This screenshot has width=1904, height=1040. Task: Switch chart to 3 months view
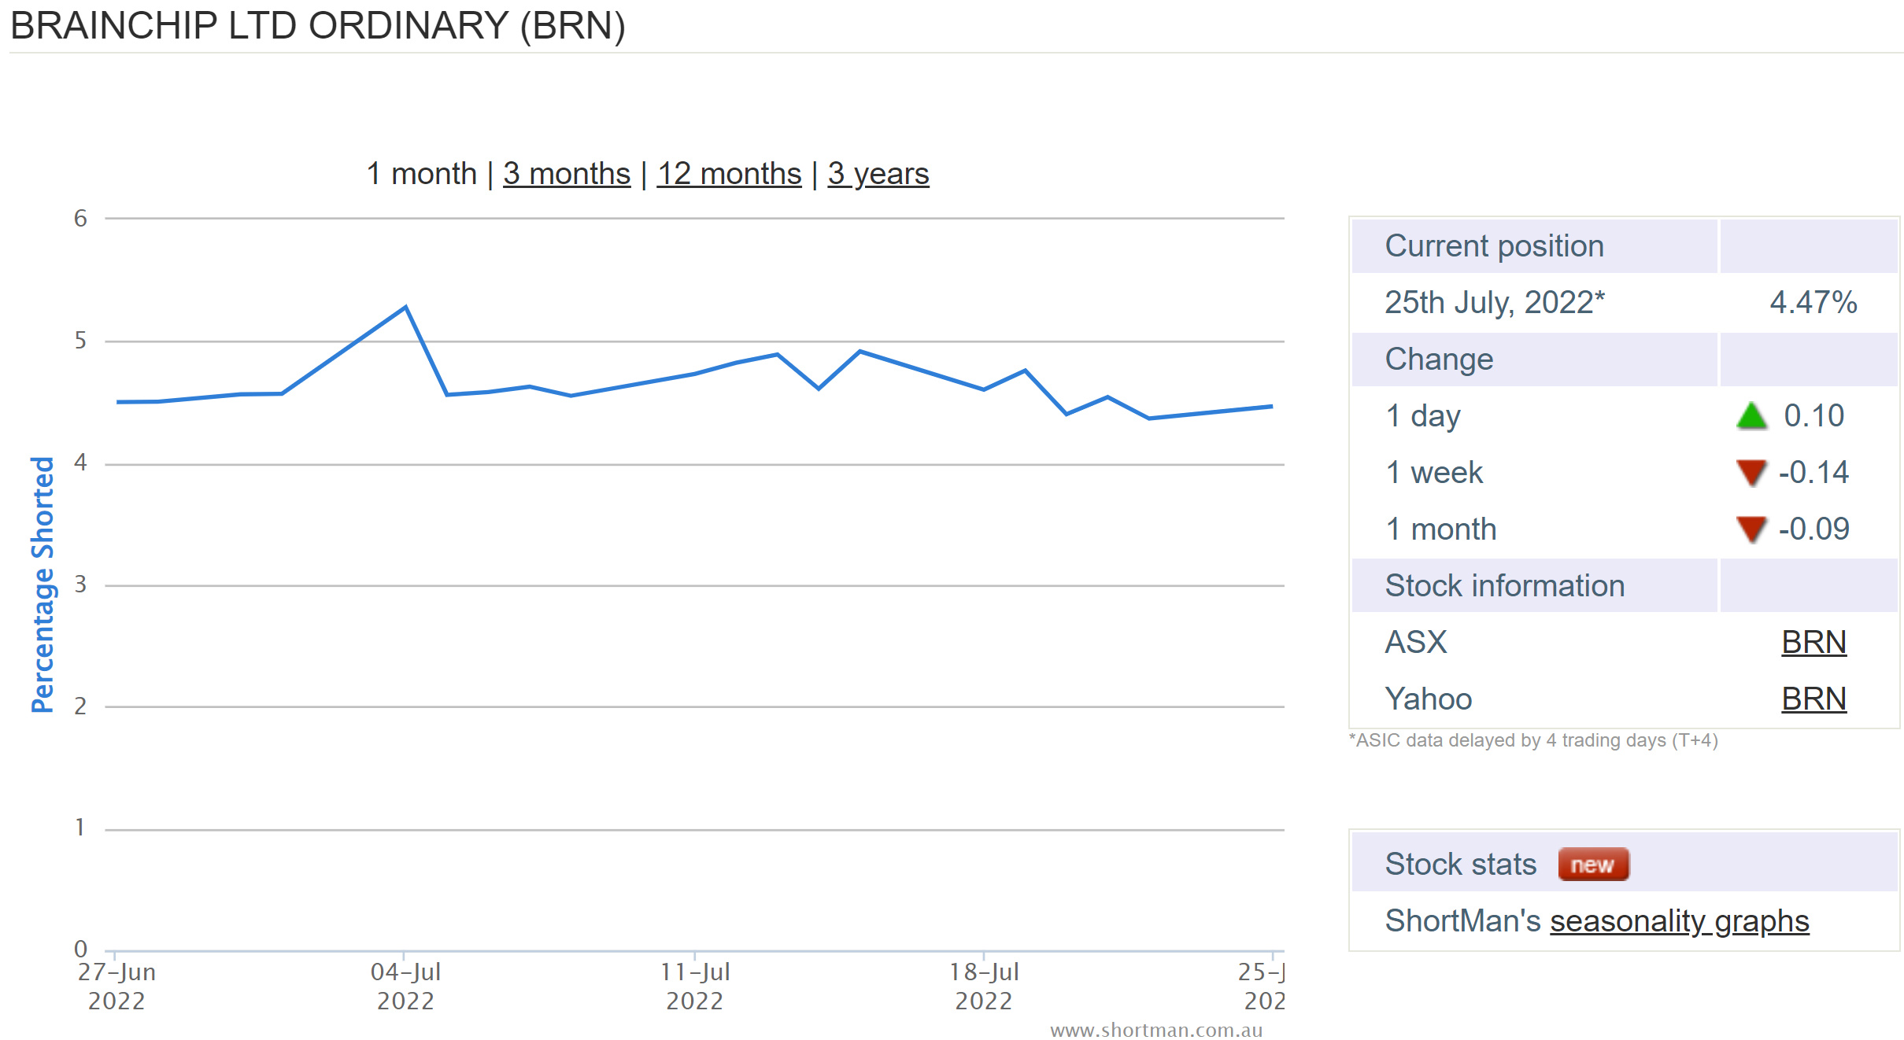click(566, 174)
